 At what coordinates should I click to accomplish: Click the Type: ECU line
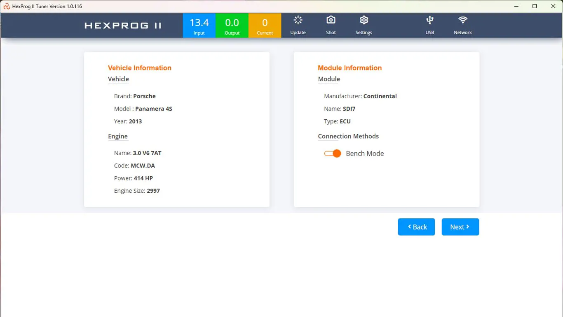click(337, 121)
